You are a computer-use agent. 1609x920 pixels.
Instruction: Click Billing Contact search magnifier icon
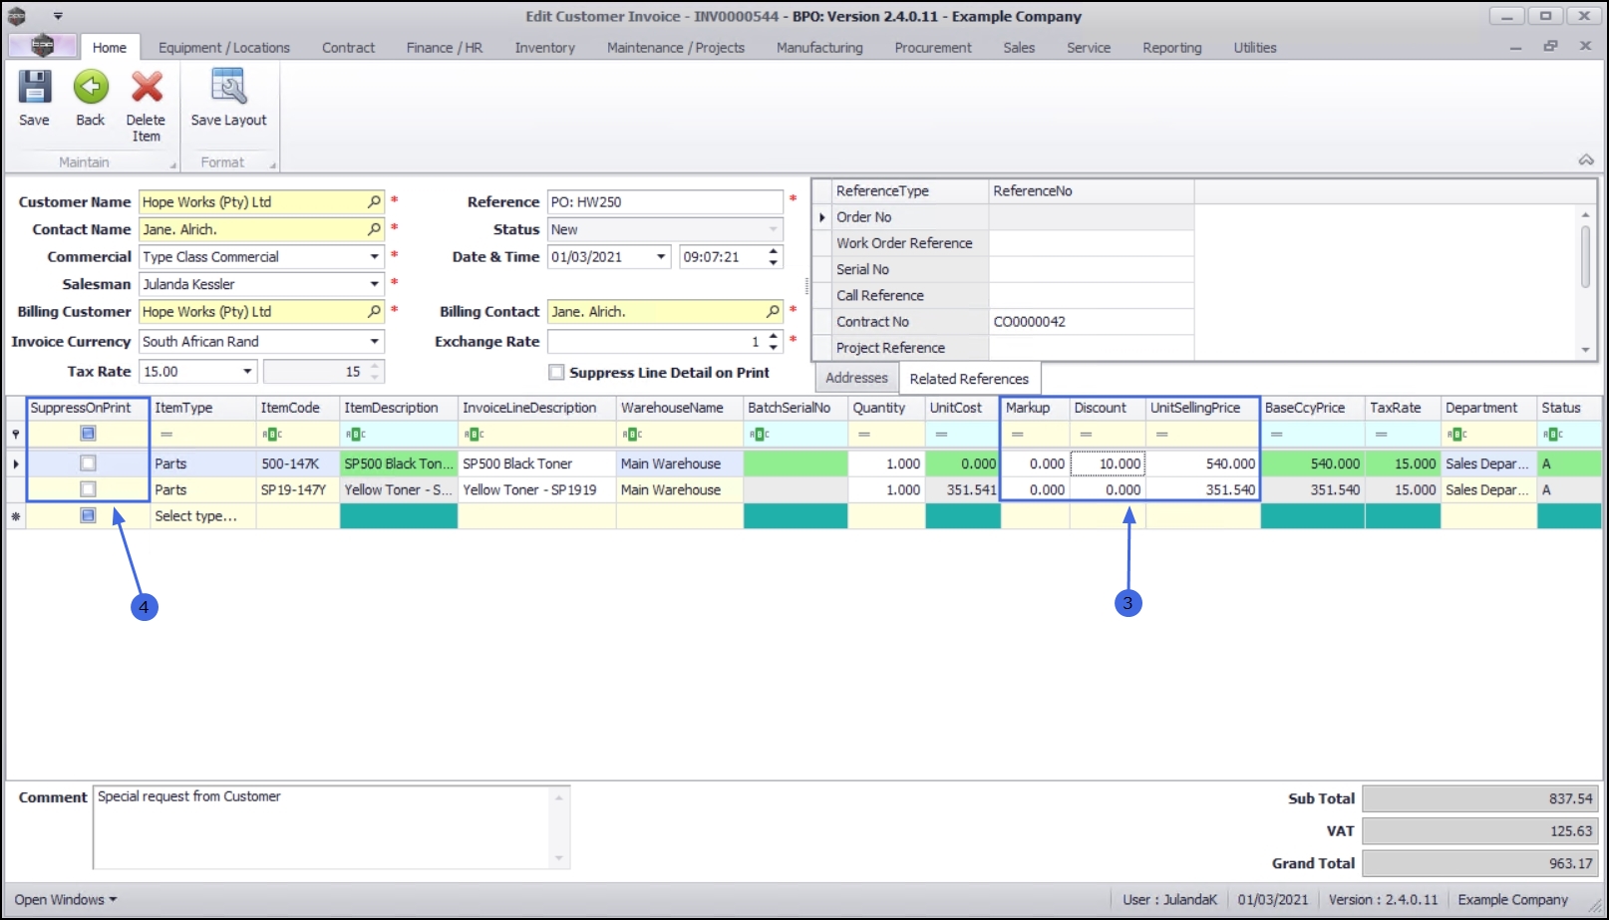coord(773,311)
